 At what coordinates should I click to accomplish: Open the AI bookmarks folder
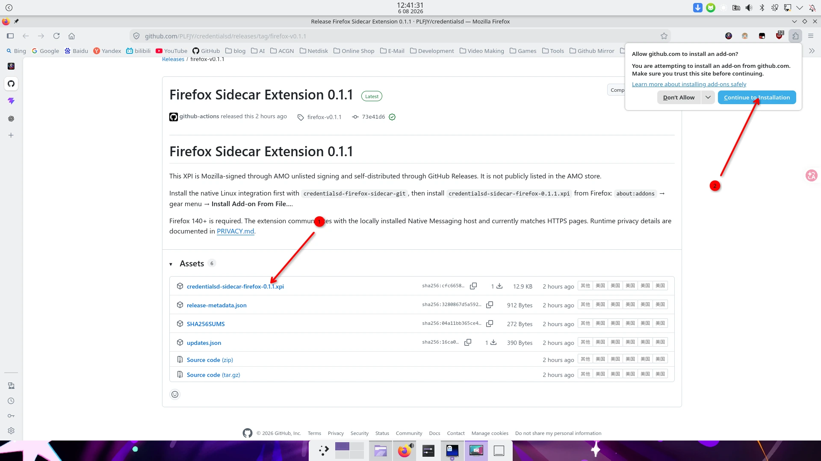258,51
